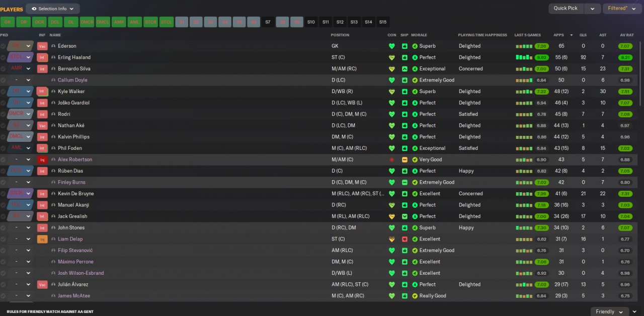The width and height of the screenshot is (644, 316).
Task: Click Kyle Walker's 7.51 average rating badge
Action: coord(625,92)
